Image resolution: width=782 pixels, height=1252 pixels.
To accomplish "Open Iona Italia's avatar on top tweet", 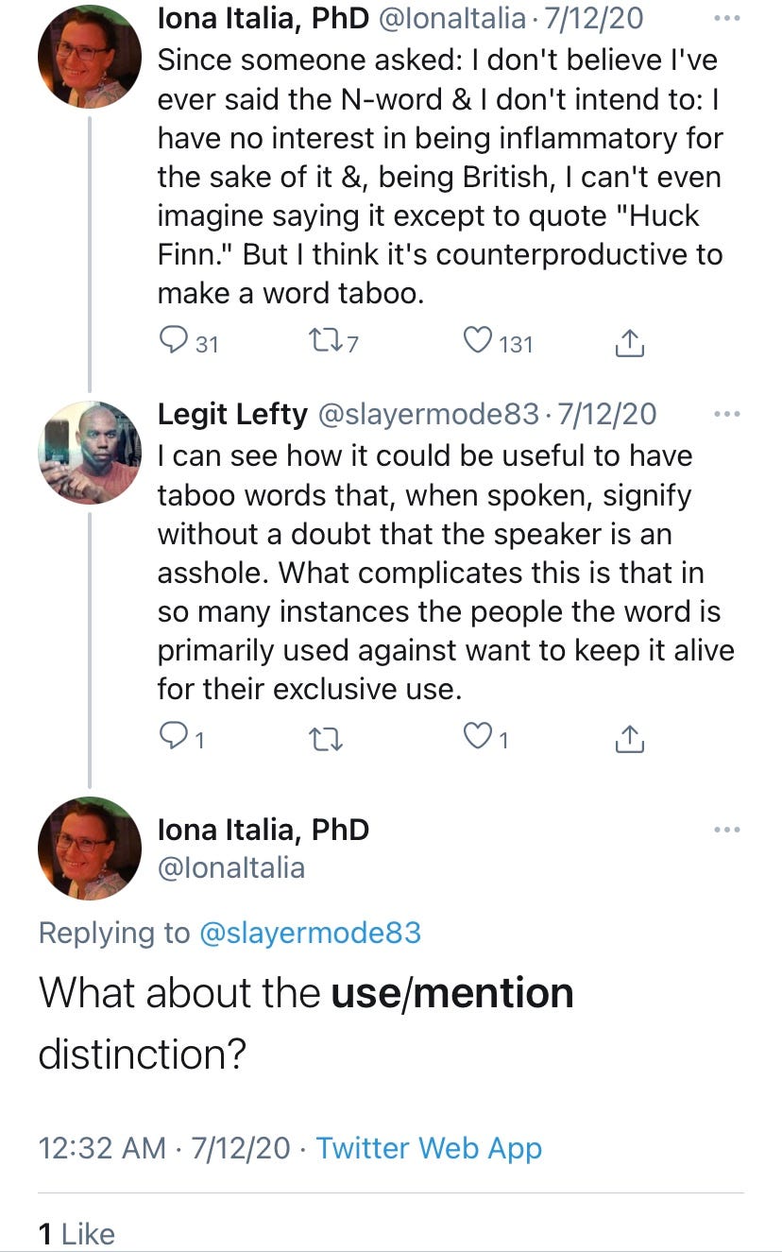I will pyautogui.click(x=89, y=57).
